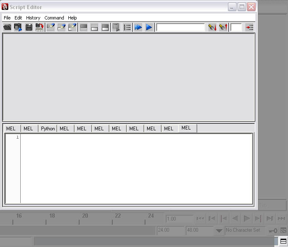The image size is (288, 247).
Task: Click the Go to Line icon
Action: (249, 27)
